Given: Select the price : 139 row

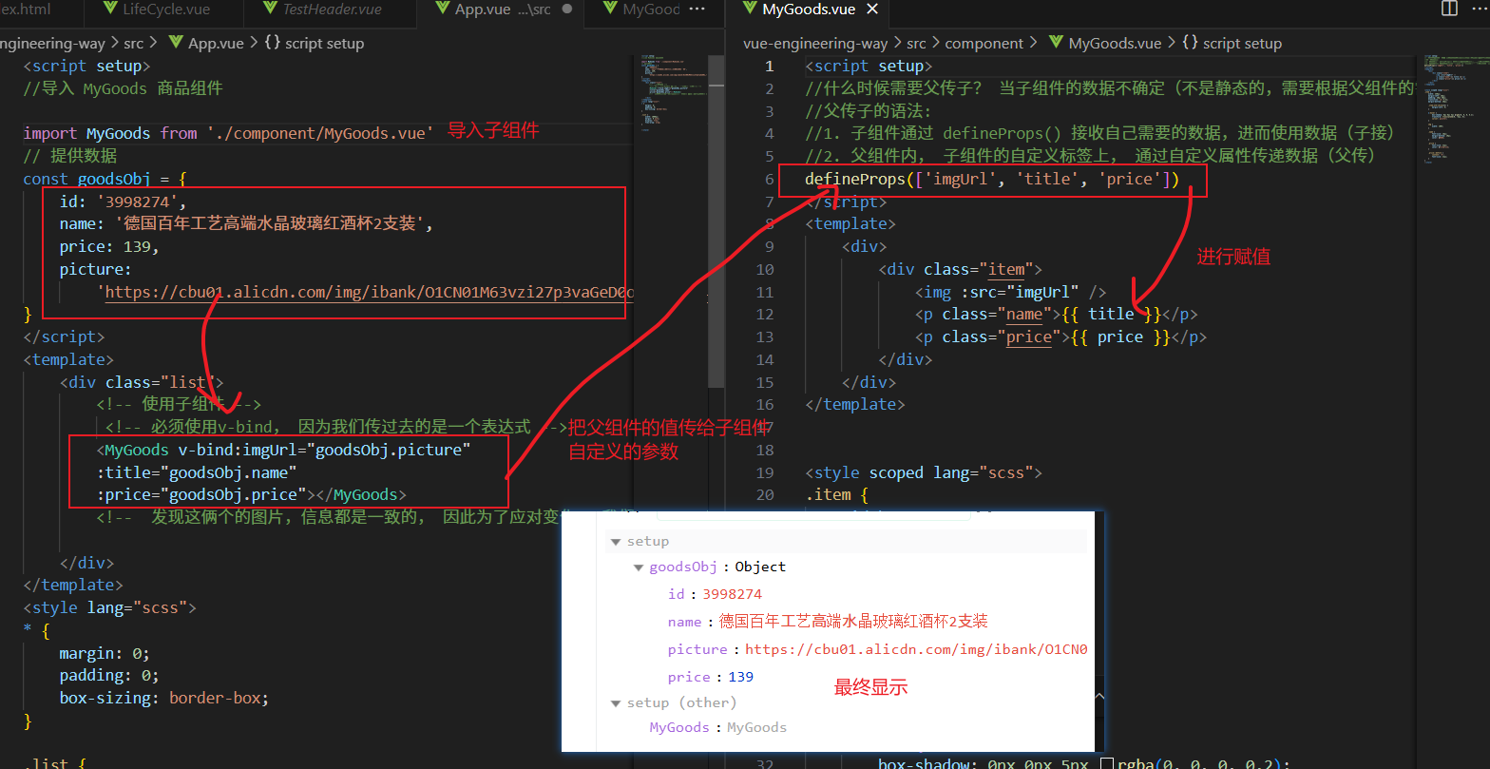Looking at the screenshot, I should click(x=711, y=677).
